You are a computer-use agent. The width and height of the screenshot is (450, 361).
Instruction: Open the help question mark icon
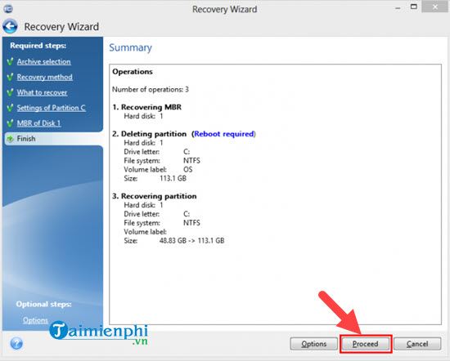[x=16, y=343]
